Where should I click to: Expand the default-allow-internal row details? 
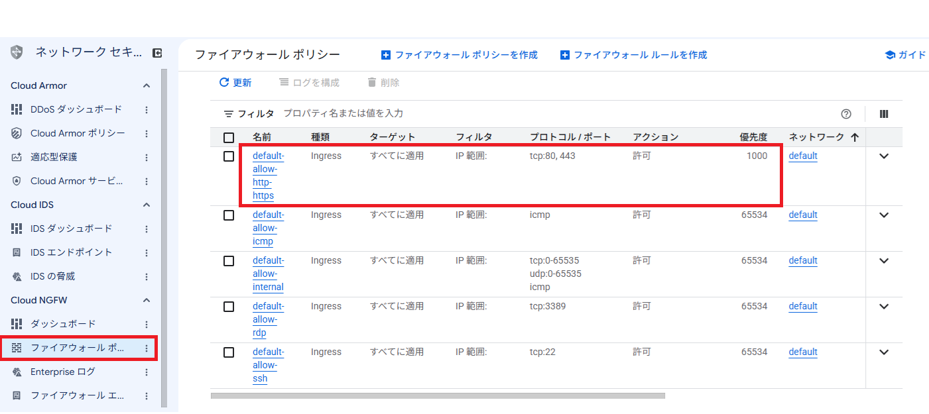[x=884, y=261]
